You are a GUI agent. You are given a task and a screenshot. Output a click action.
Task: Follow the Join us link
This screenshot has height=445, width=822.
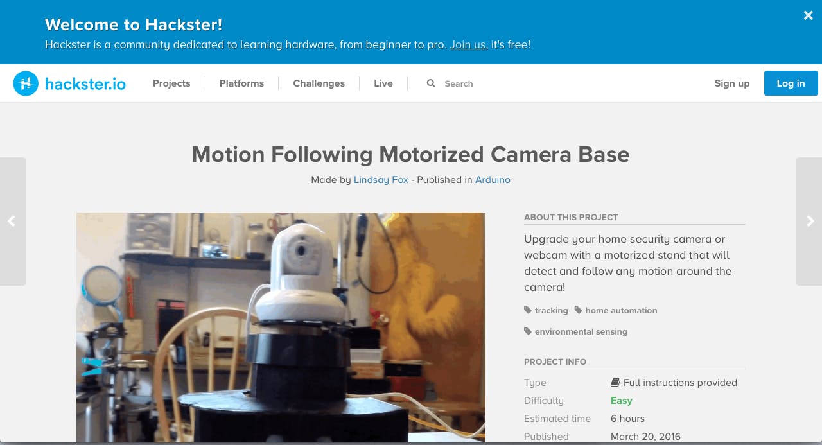[x=468, y=45]
